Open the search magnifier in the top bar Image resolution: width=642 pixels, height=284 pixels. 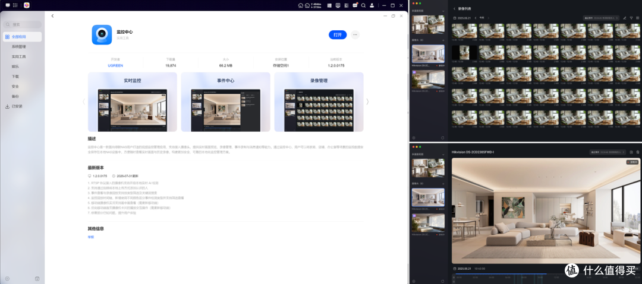(x=363, y=5)
